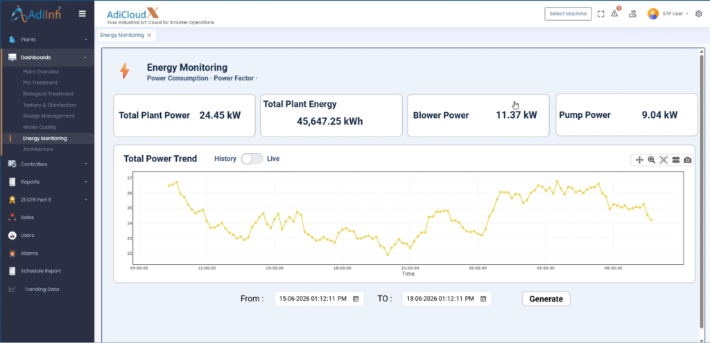Select the zoom tool on chart

click(x=652, y=160)
